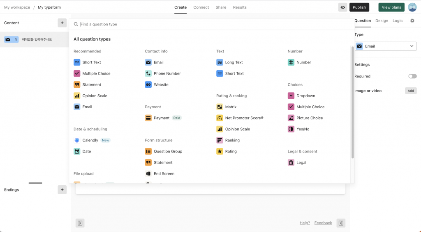Open the user avatar menu

412,7
